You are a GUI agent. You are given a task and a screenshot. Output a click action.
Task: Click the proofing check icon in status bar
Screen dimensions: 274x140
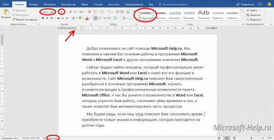[x=44, y=138]
